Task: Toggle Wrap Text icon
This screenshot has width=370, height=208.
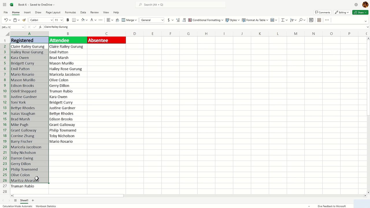Action: 117,20
